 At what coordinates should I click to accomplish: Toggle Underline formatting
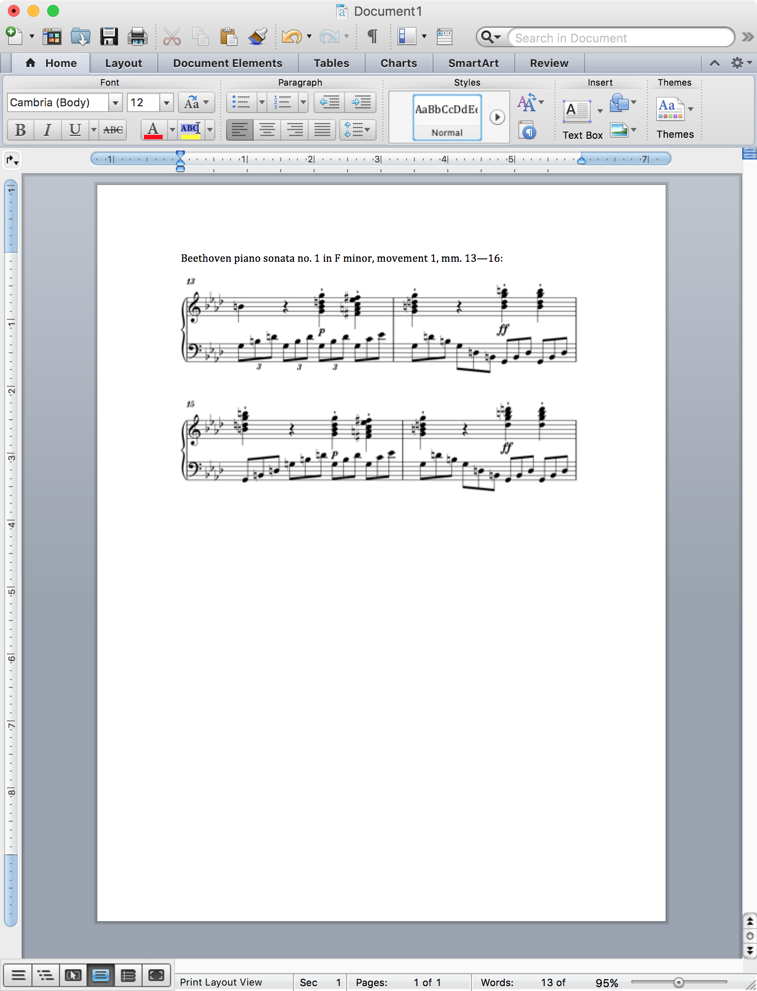(75, 130)
